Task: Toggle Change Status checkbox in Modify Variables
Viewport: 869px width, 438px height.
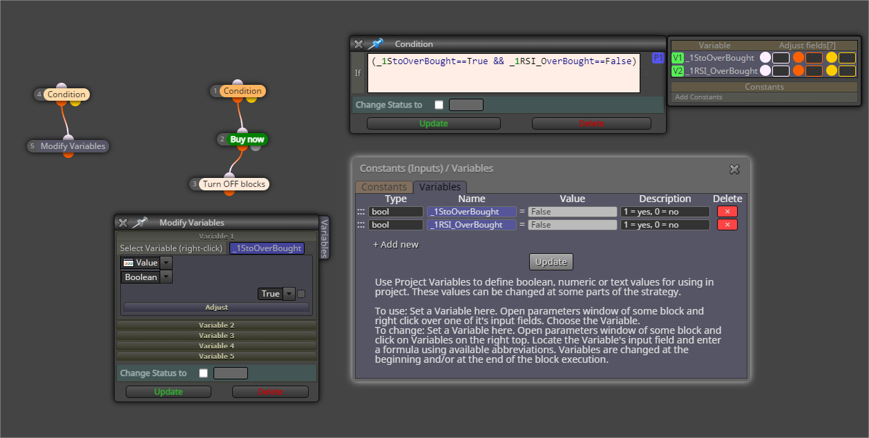Action: [203, 373]
